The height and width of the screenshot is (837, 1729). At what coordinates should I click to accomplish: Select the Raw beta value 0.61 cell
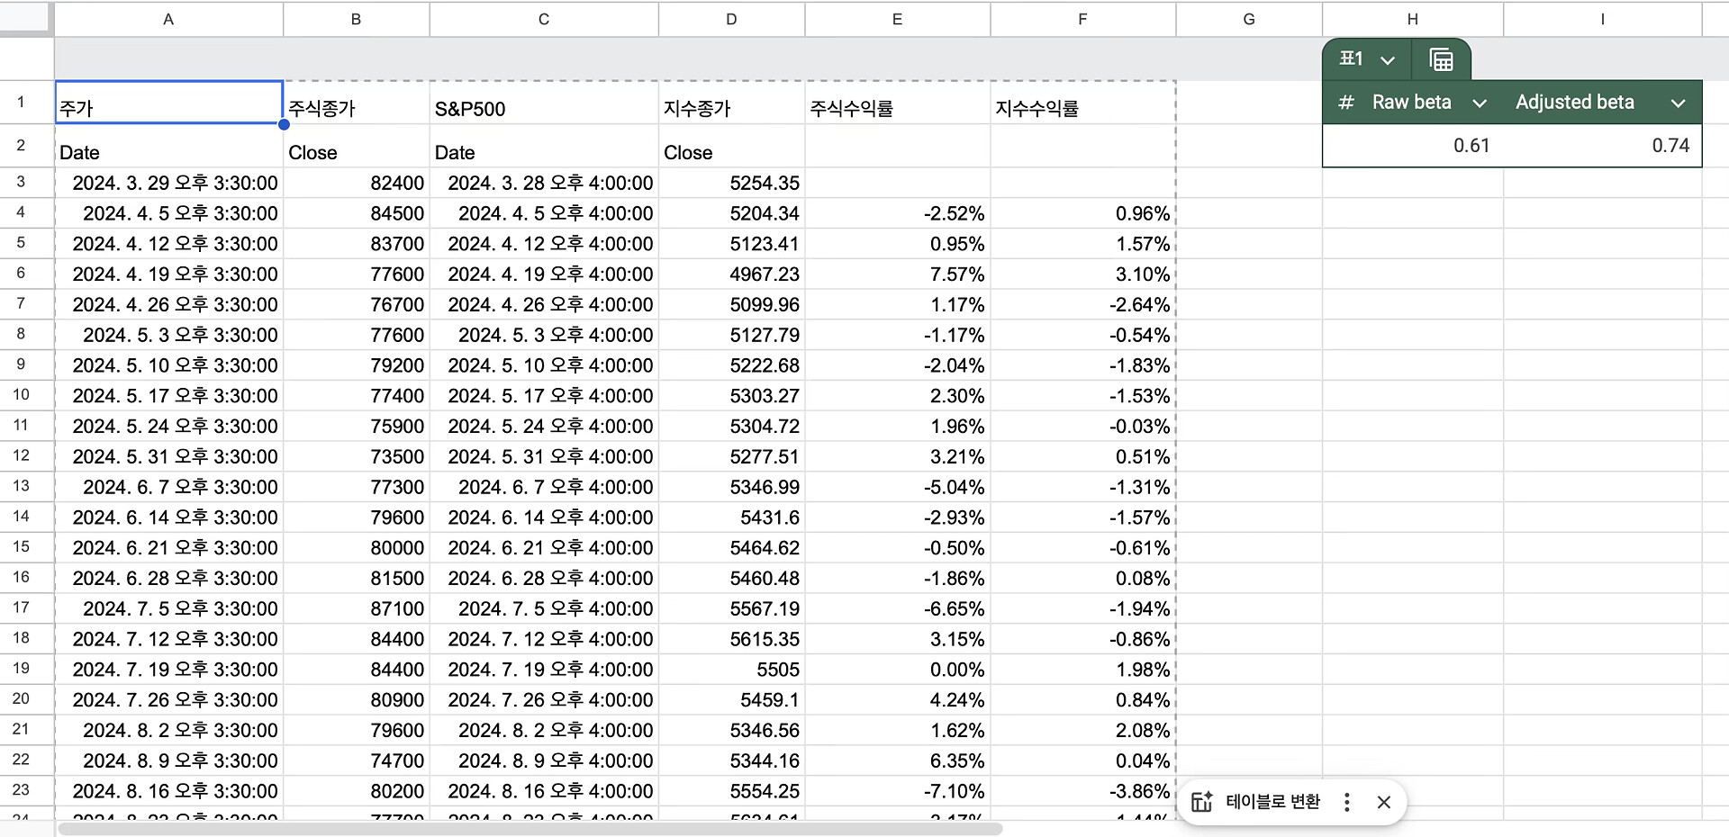pos(1412,146)
